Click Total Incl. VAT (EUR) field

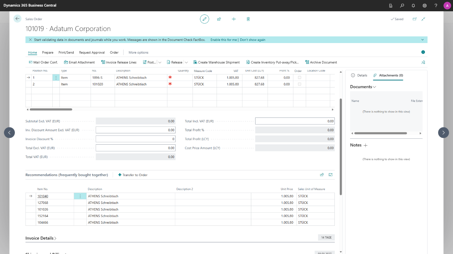point(295,121)
